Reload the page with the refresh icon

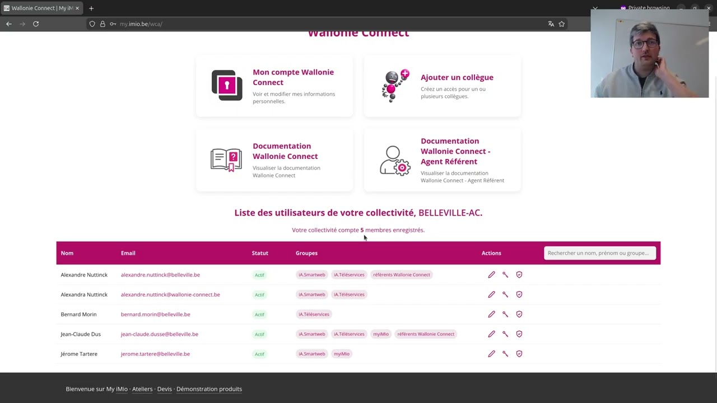pyautogui.click(x=36, y=24)
